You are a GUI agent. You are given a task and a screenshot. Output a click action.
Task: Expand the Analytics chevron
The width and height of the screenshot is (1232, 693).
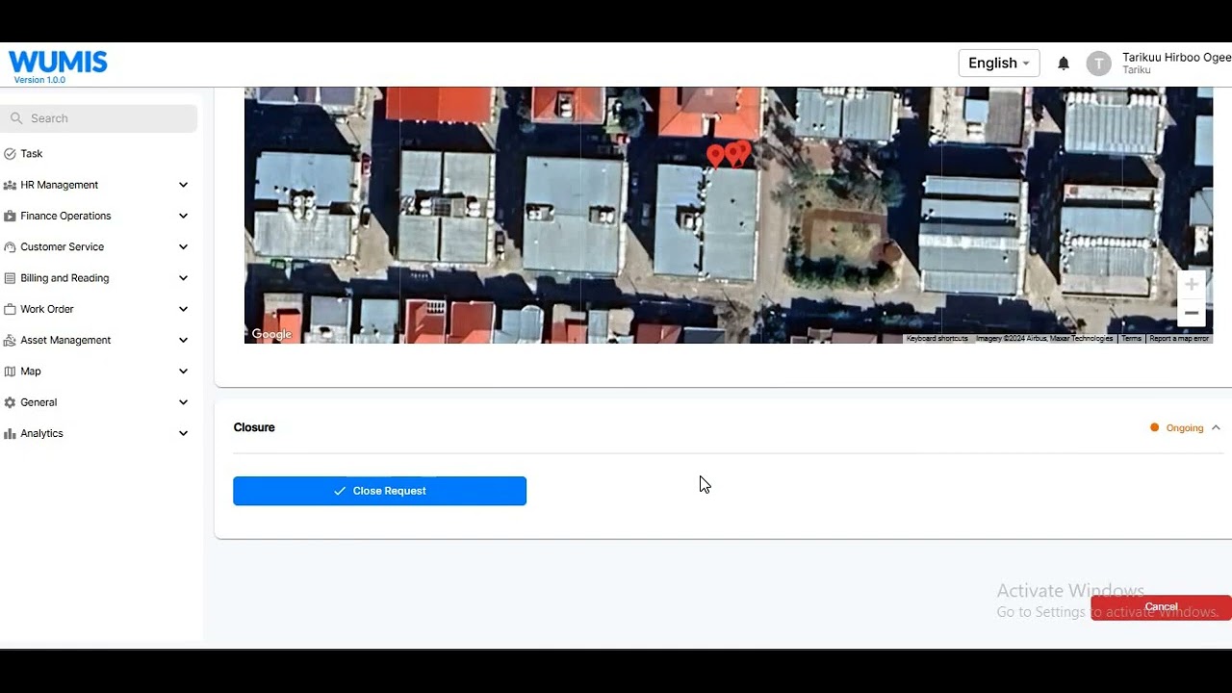pos(183,433)
